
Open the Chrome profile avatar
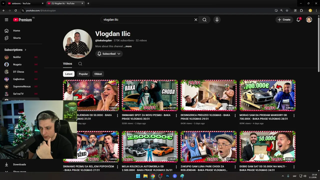tap(310, 10)
